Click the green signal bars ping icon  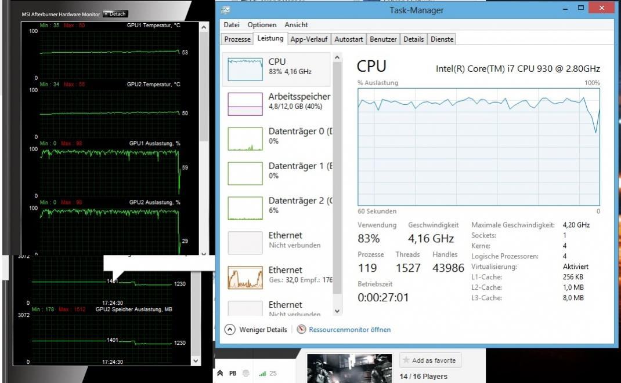[x=262, y=373]
